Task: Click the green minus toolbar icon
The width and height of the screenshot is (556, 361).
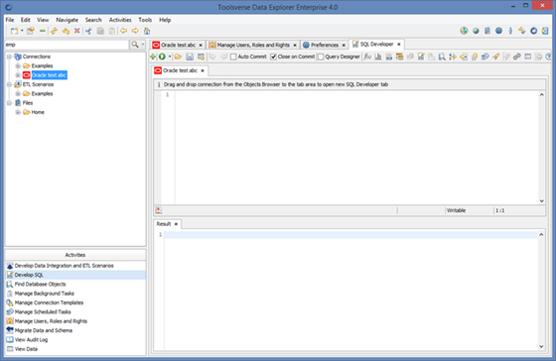Action: [42, 31]
